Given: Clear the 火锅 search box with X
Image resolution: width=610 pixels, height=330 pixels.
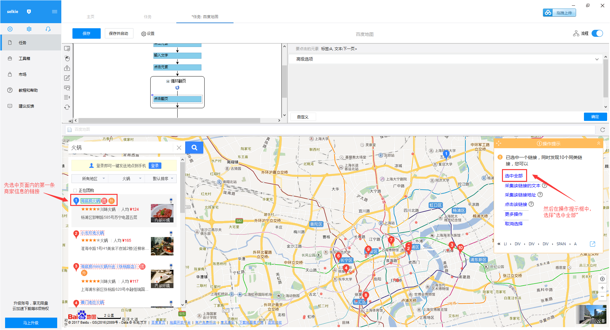Looking at the screenshot, I should tap(179, 148).
